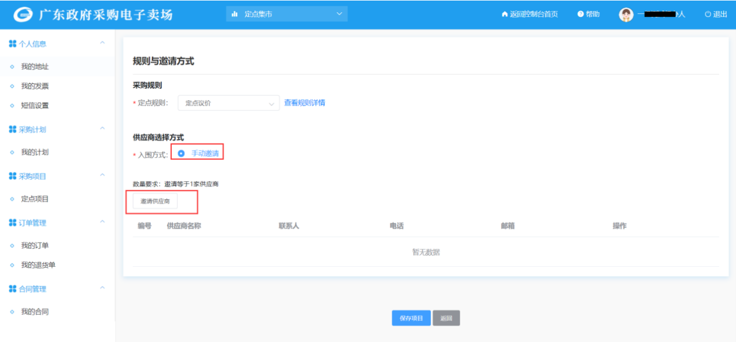Open the 查看规则详情 link
The width and height of the screenshot is (736, 342).
click(304, 102)
